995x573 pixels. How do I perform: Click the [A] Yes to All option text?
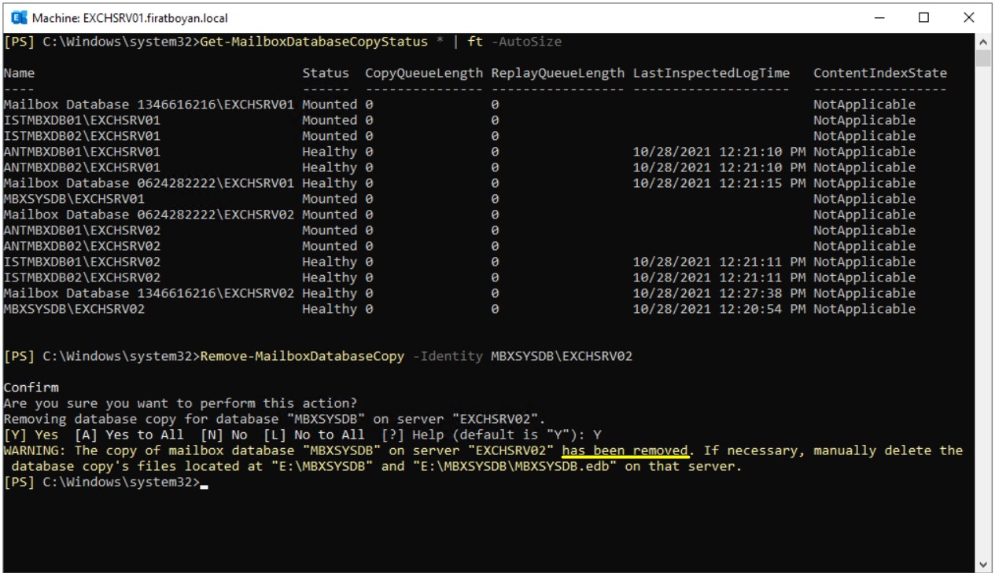129,435
